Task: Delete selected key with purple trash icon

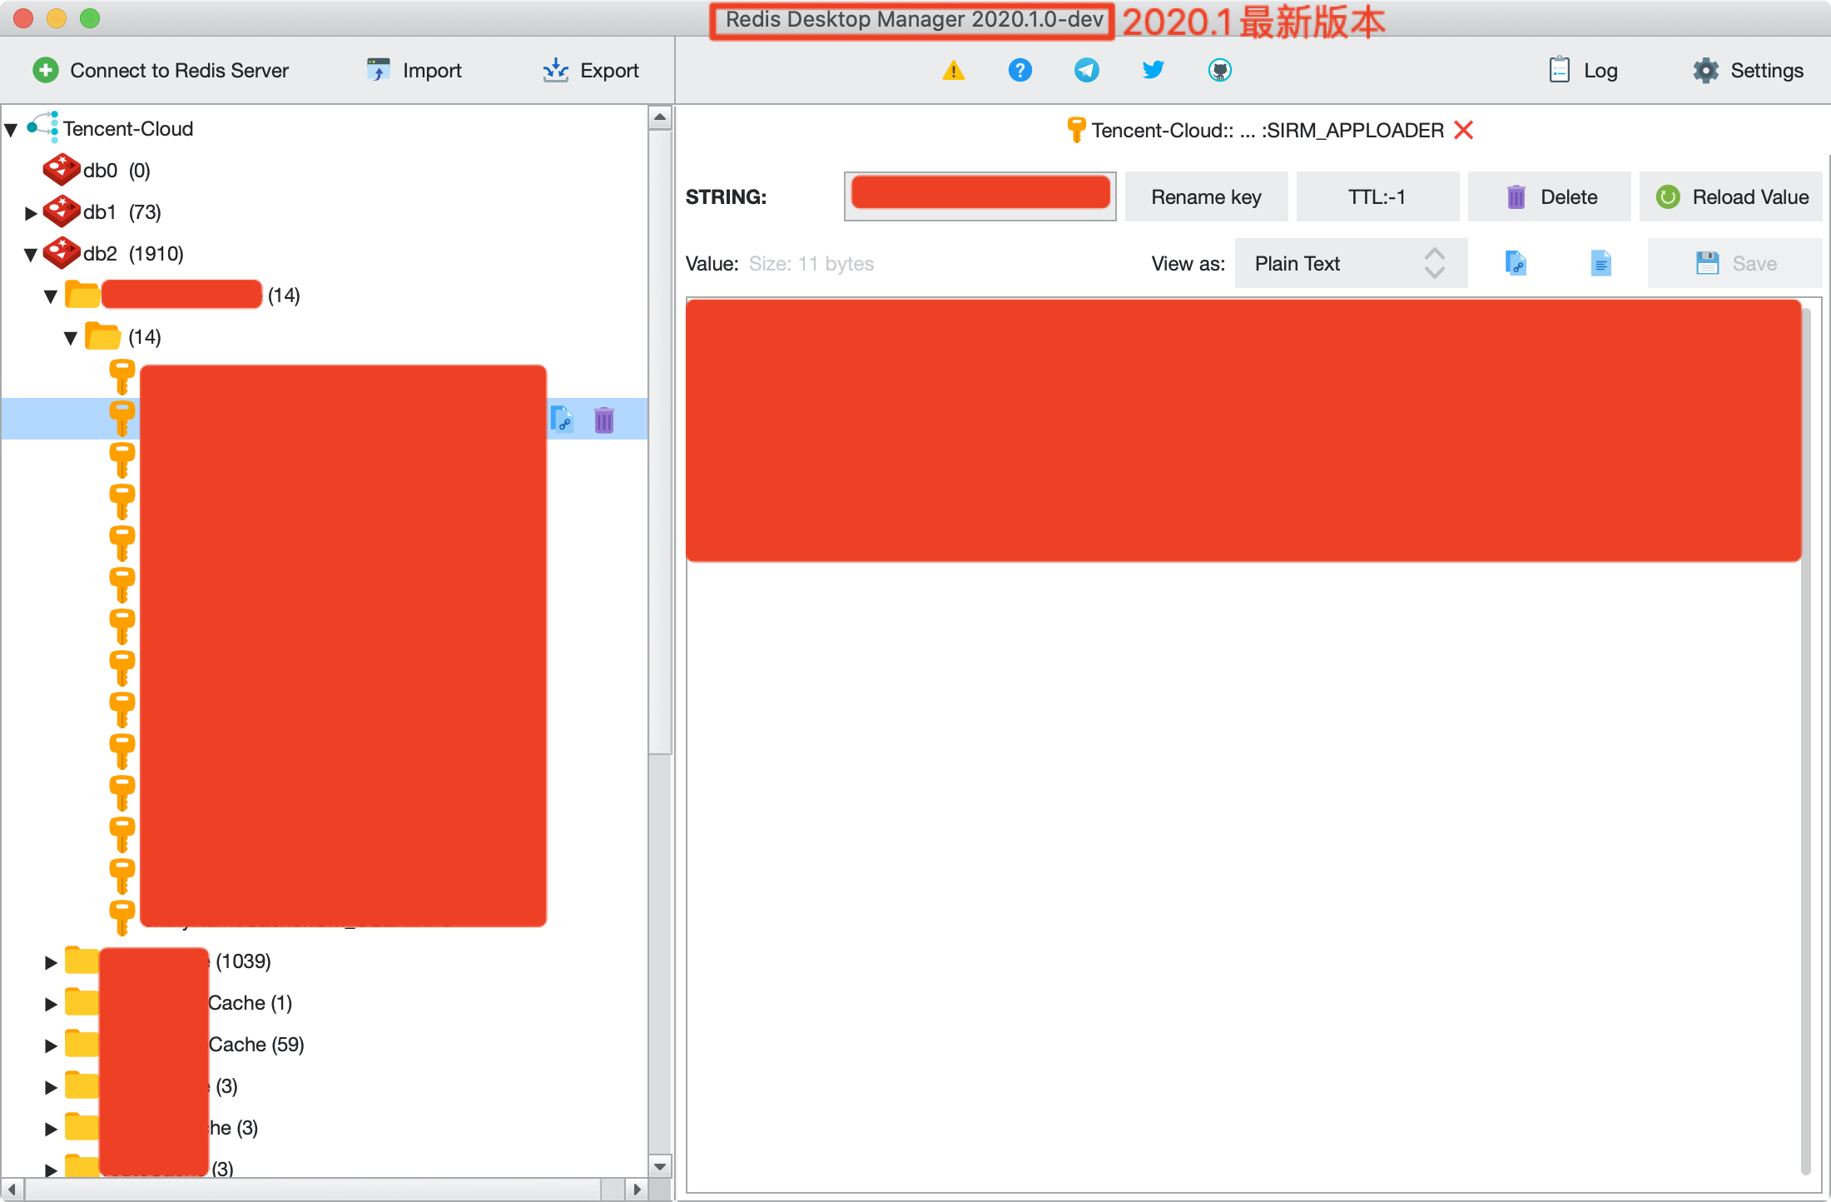Action: click(x=604, y=420)
